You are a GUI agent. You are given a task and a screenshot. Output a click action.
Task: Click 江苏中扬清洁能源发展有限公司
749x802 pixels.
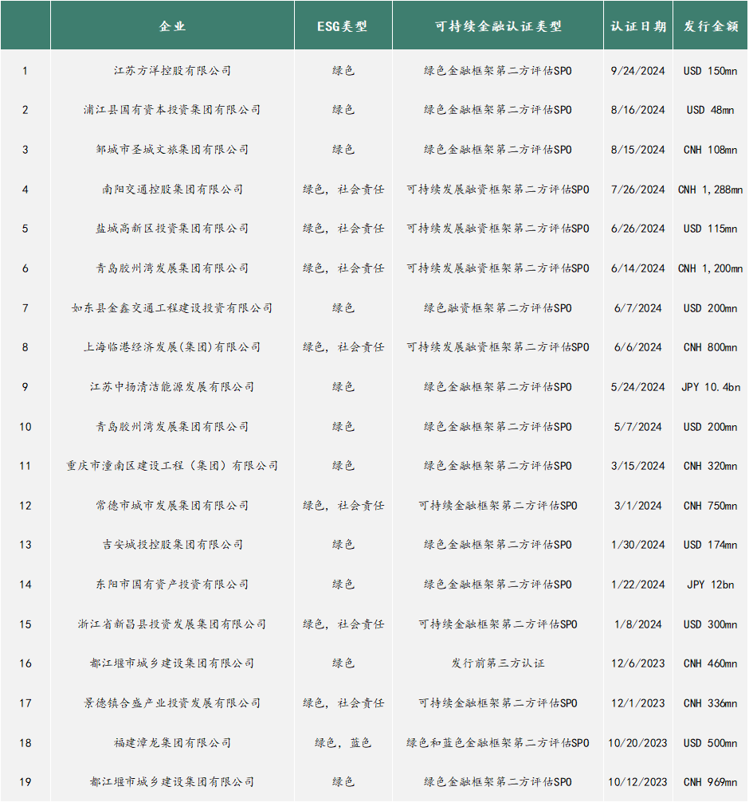(x=172, y=387)
